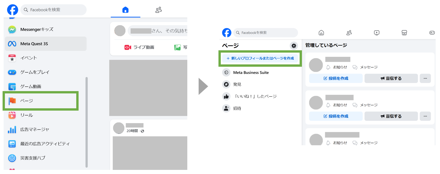Open the 災害支援ハブ icon

click(x=12, y=158)
